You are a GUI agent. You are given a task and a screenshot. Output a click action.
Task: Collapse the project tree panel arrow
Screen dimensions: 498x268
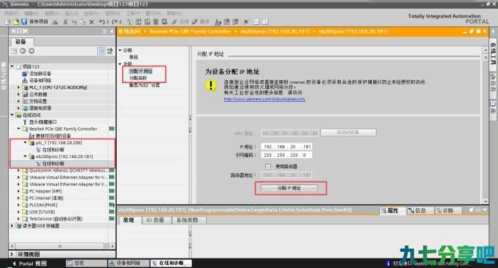112,31
